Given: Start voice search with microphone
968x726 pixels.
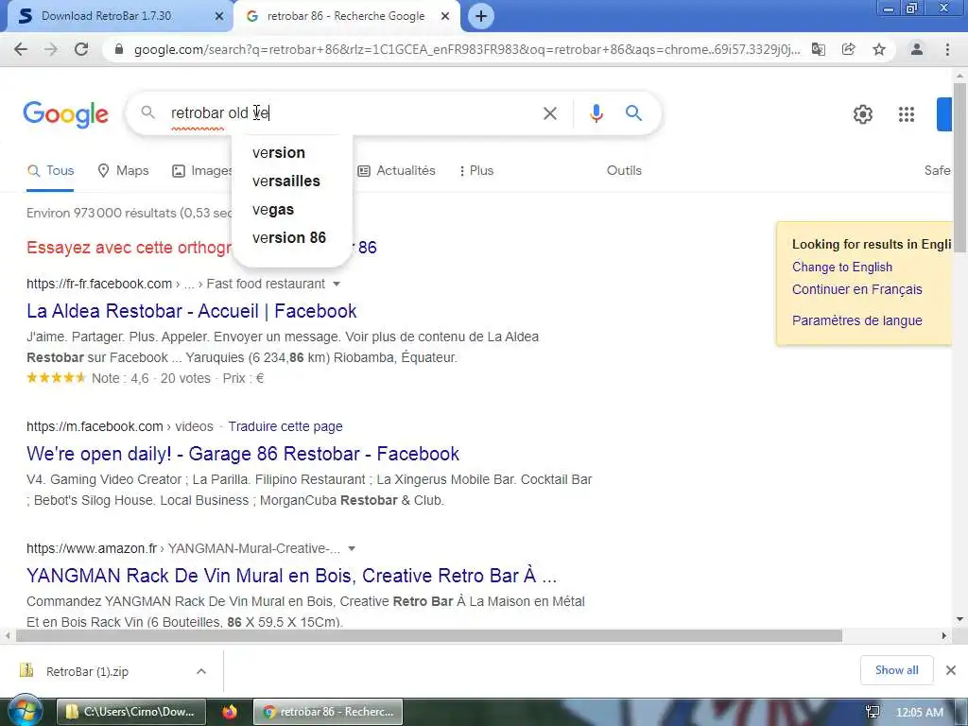Looking at the screenshot, I should coord(596,113).
